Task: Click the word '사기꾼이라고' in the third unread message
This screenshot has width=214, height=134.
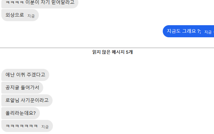Action: pos(34,100)
